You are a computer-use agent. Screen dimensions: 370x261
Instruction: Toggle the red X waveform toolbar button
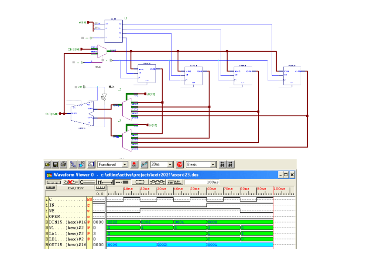pyautogui.click(x=70, y=182)
